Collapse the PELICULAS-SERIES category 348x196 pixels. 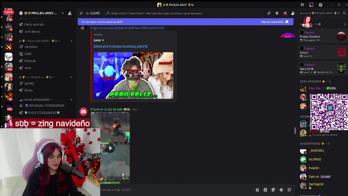(x=39, y=41)
